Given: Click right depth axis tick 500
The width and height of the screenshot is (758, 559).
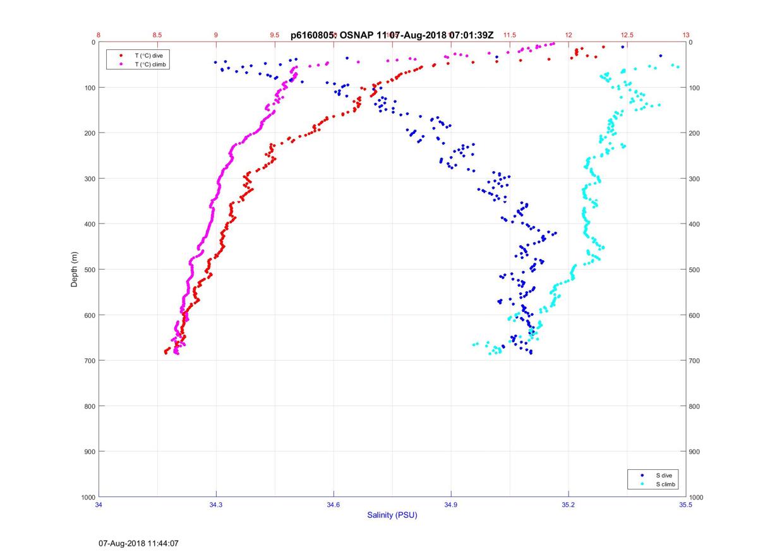Looking at the screenshot, I should click(695, 270).
